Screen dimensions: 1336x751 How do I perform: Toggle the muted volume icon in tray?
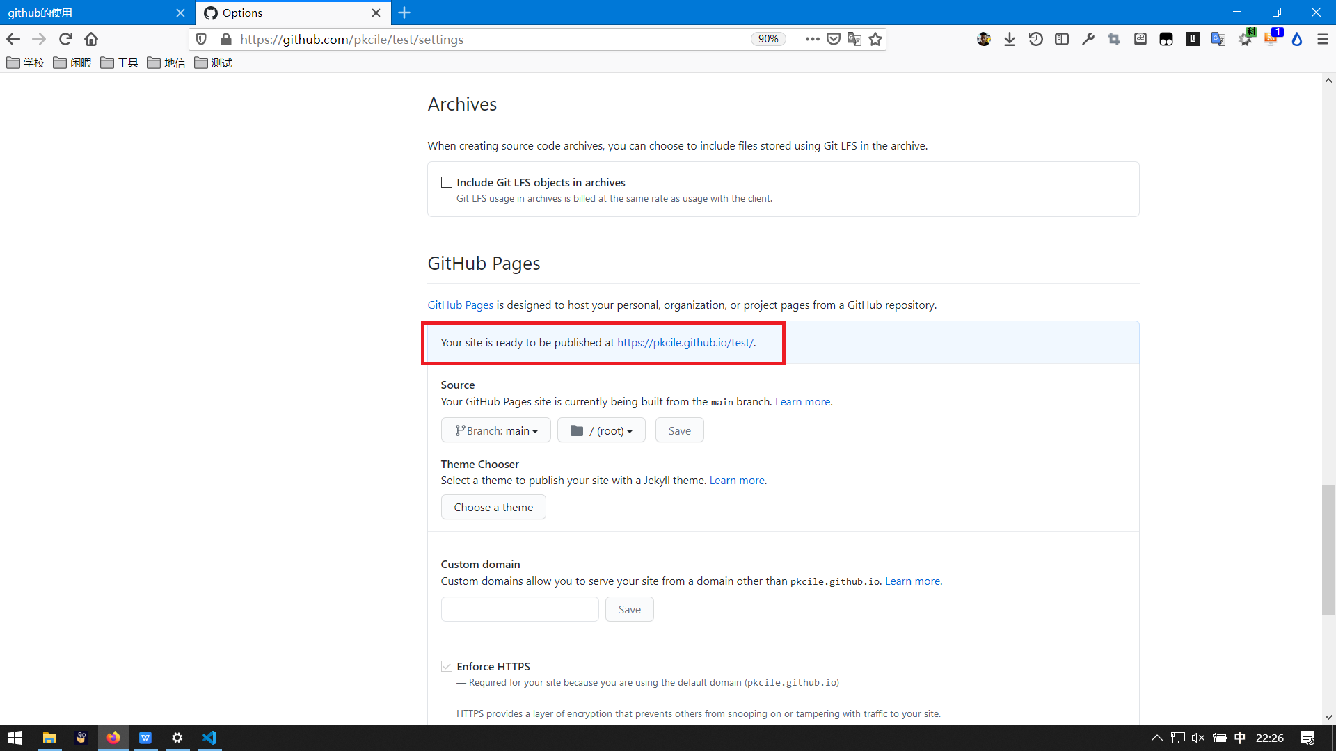[x=1198, y=738]
